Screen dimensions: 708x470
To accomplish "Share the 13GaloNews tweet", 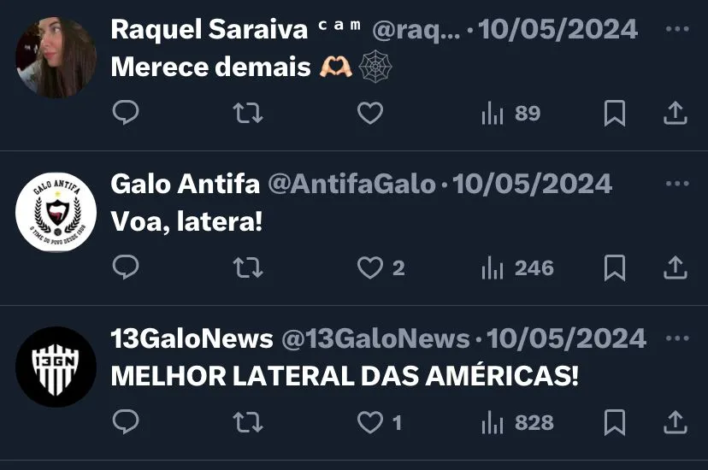I will [675, 422].
